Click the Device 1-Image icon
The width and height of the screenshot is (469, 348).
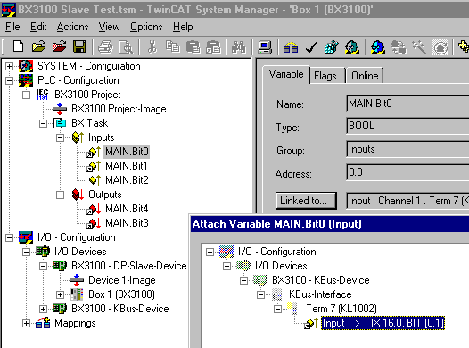[77, 280]
